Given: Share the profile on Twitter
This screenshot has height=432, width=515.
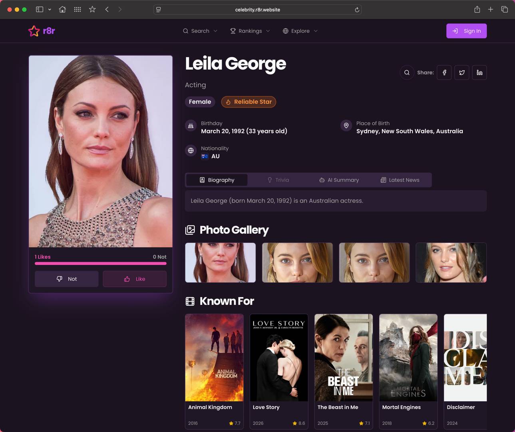Looking at the screenshot, I should [461, 72].
